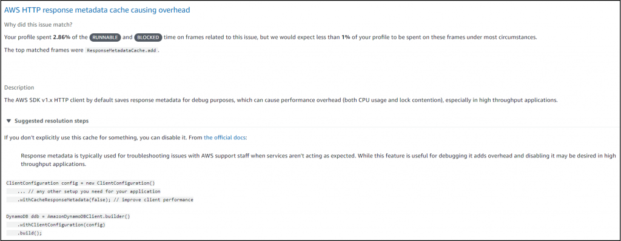Image resolution: width=621 pixels, height=241 pixels.
Task: Click the BLOCKED state badge
Action: pyautogui.click(x=148, y=37)
